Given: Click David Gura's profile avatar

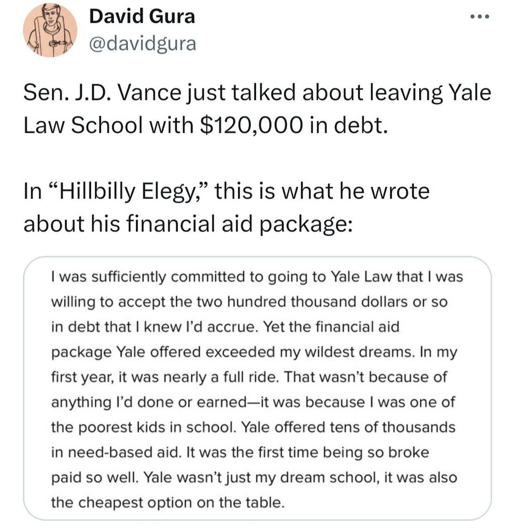Looking at the screenshot, I should pos(50,30).
